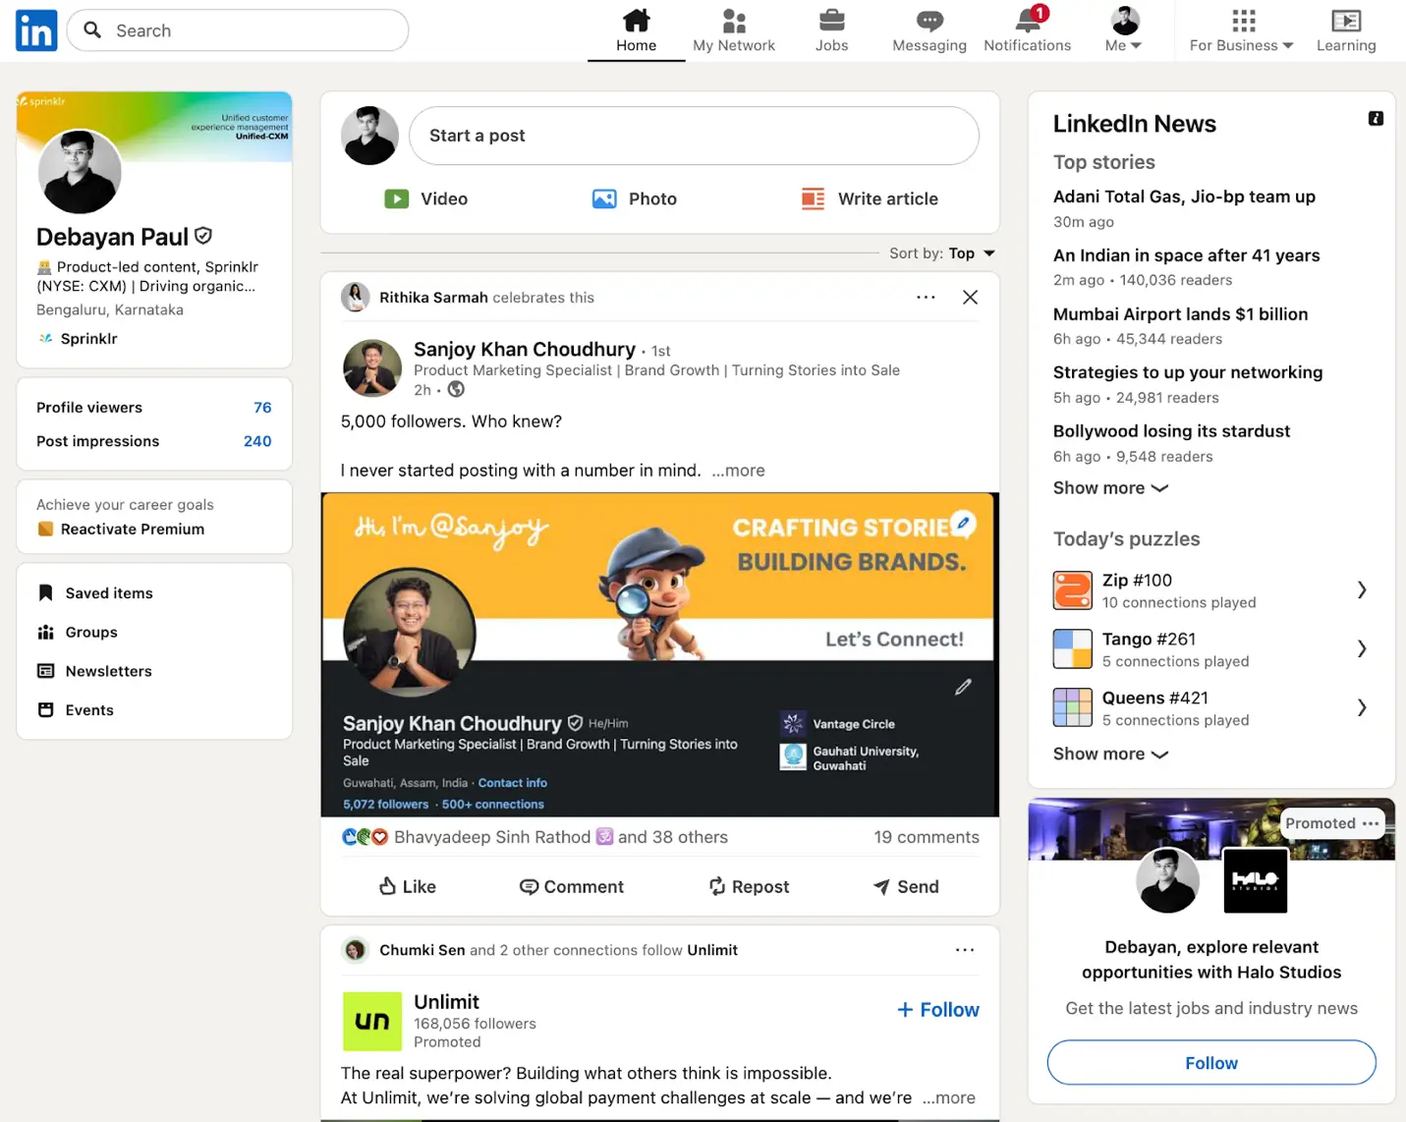
Task: Open Saved items
Action: 95,593
